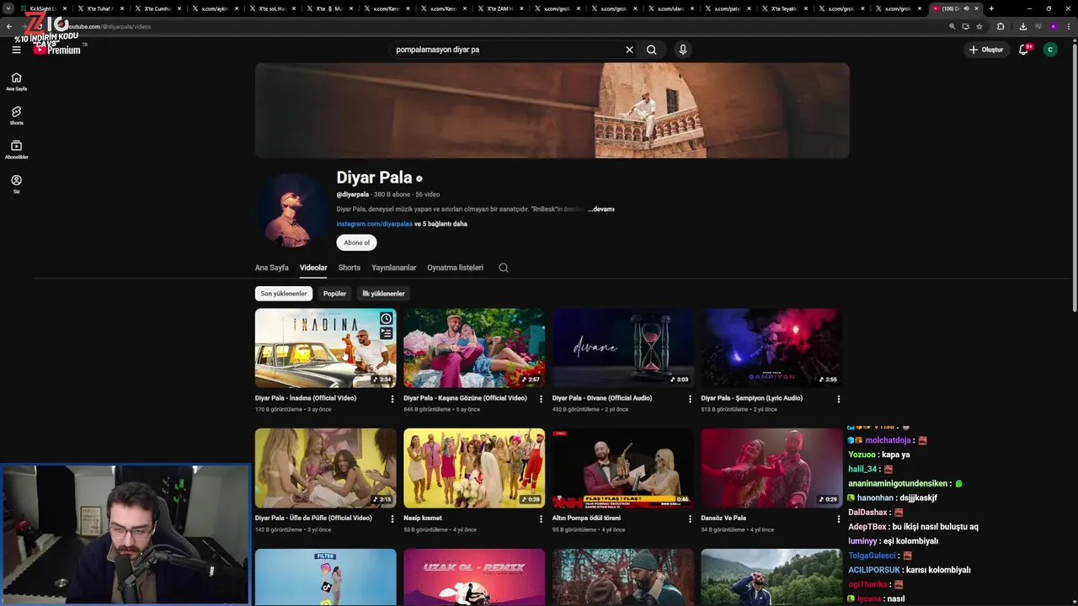Click the Diyar Pala channel avatar
The image size is (1078, 606).
[291, 210]
